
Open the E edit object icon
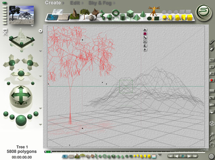pos(145,46)
